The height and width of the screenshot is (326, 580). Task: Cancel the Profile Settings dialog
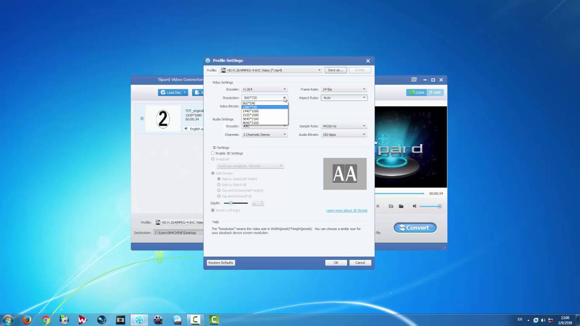[x=360, y=263]
